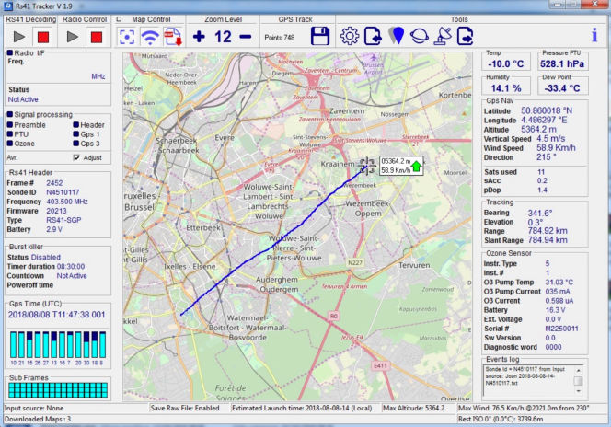Image resolution: width=611 pixels, height=427 pixels.
Task: Save the GPS track with floppy icon
Action: 319,36
